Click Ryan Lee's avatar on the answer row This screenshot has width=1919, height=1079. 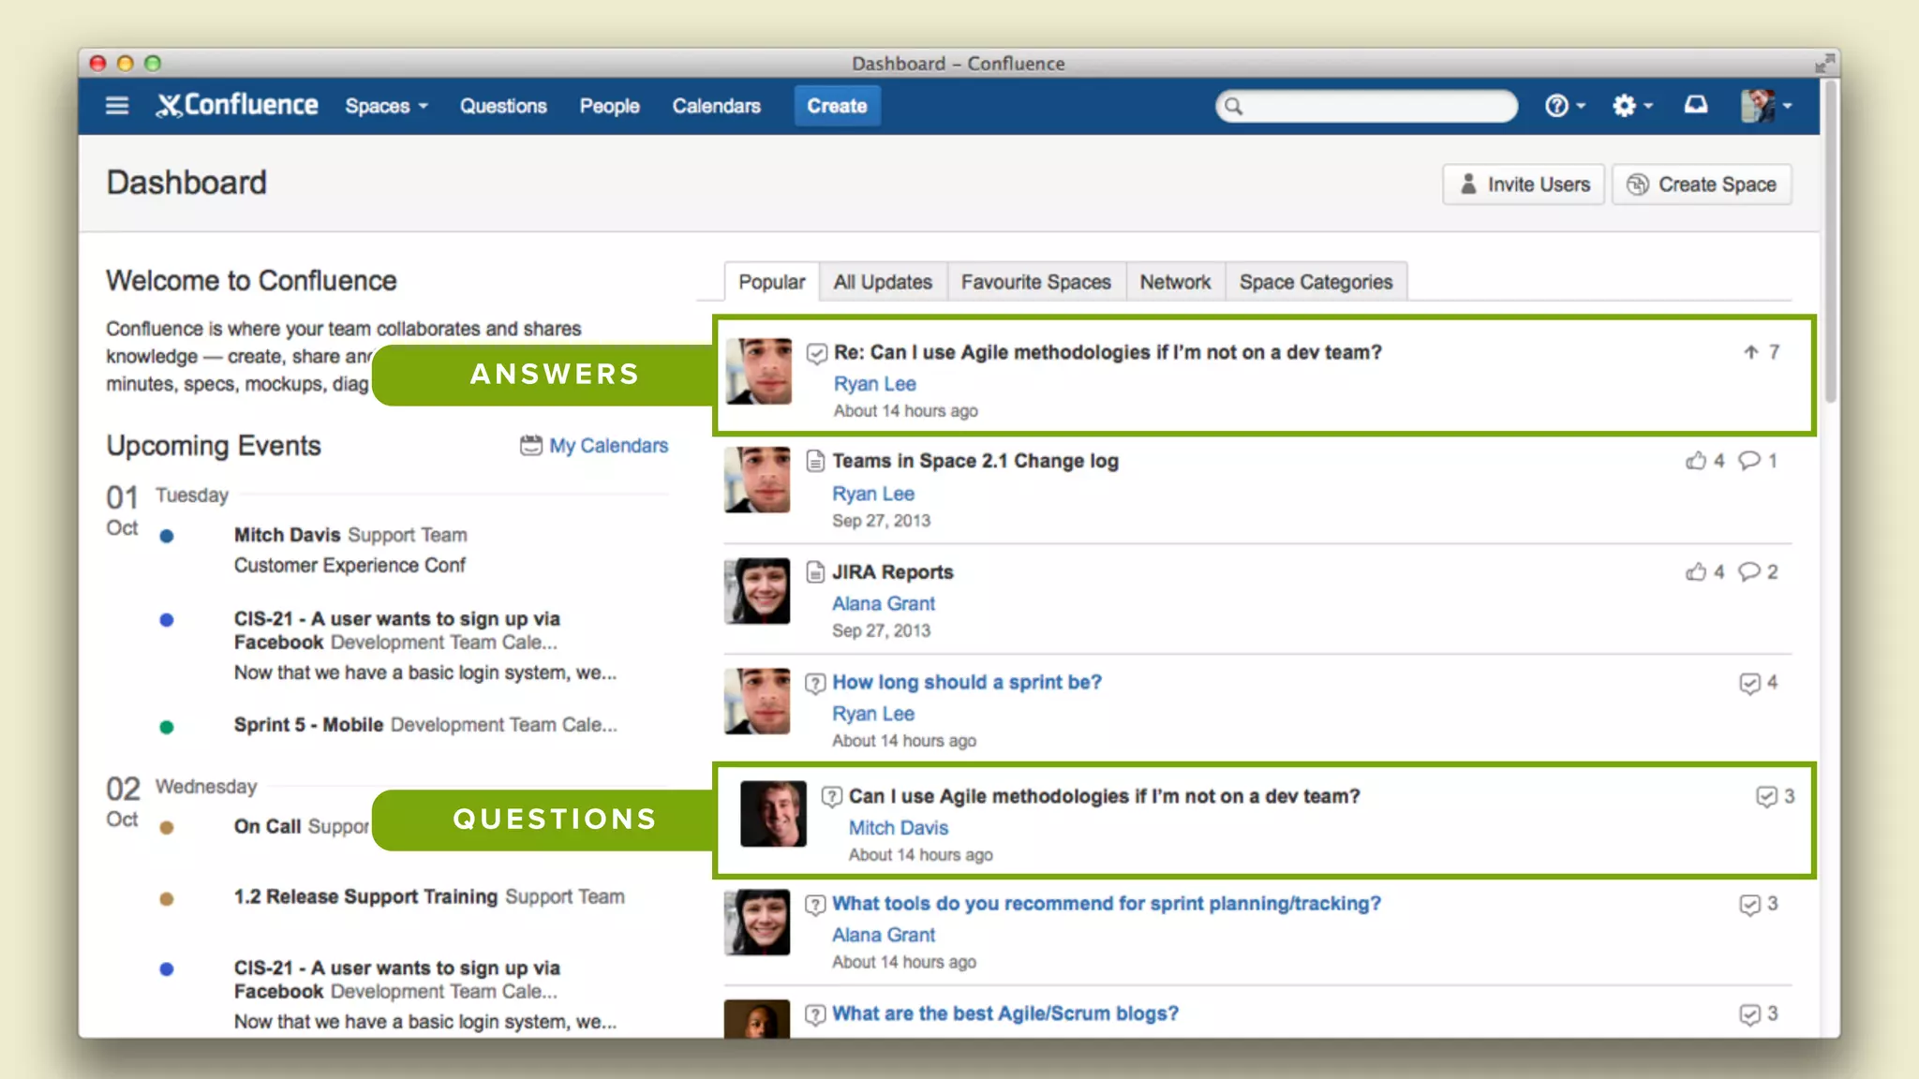(759, 371)
